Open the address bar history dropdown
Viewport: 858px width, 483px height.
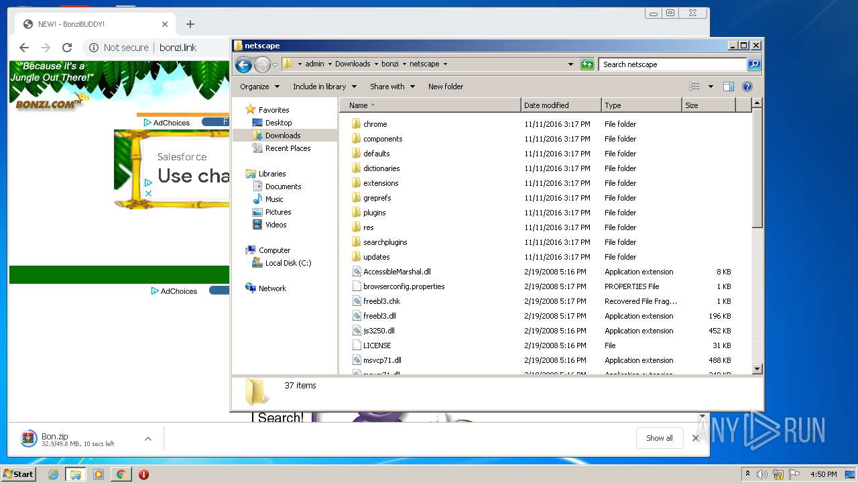pyautogui.click(x=570, y=64)
